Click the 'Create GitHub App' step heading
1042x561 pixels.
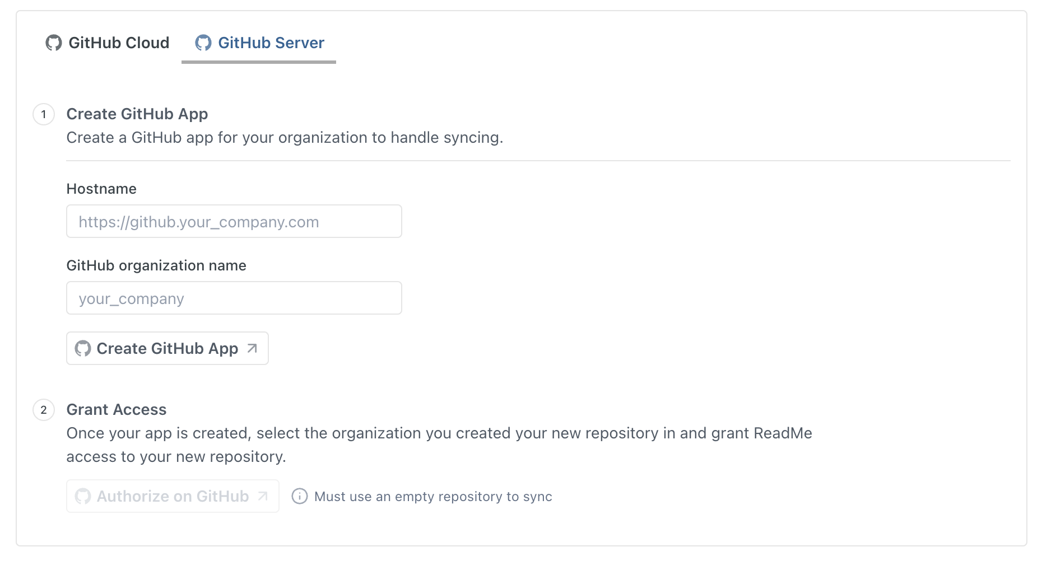(137, 114)
